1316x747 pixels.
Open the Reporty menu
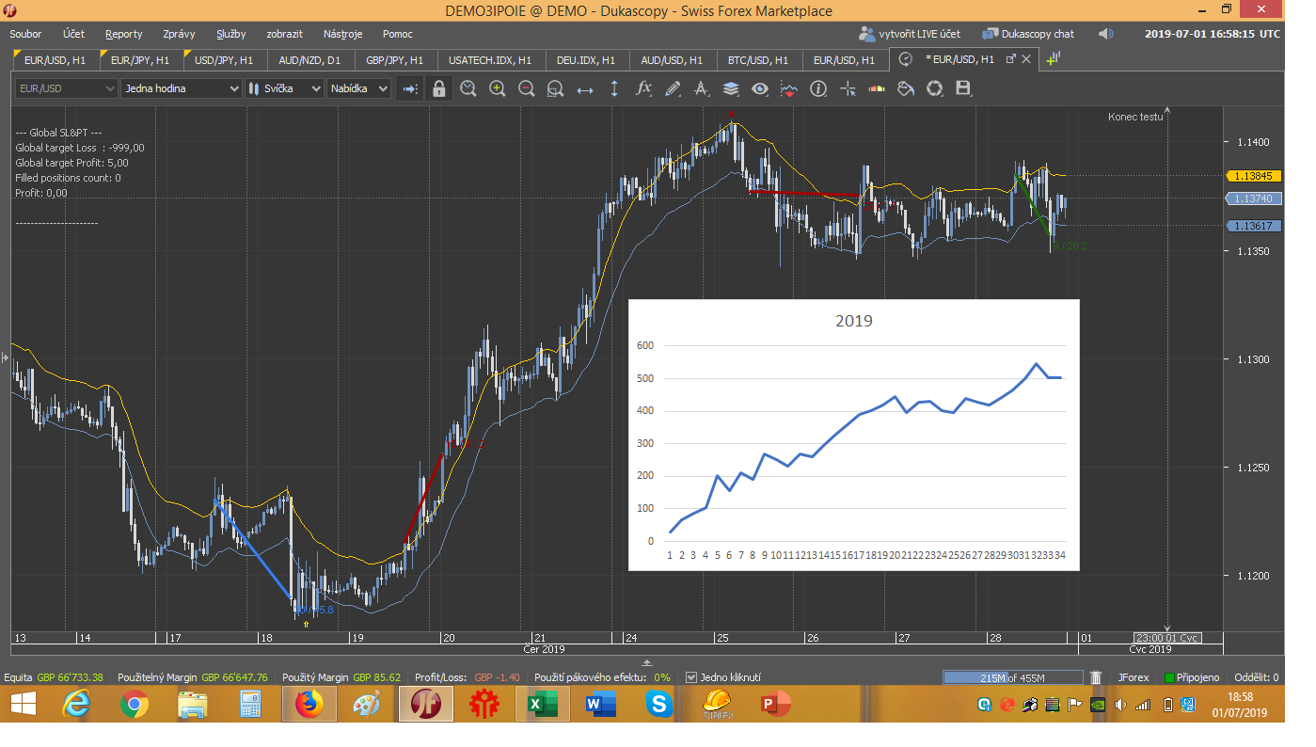click(x=124, y=34)
